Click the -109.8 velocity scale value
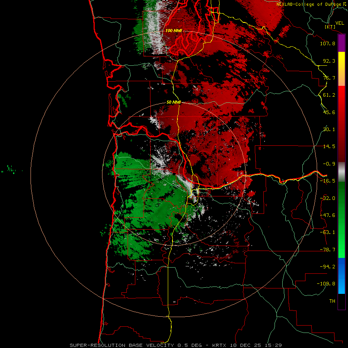 tap(326, 284)
